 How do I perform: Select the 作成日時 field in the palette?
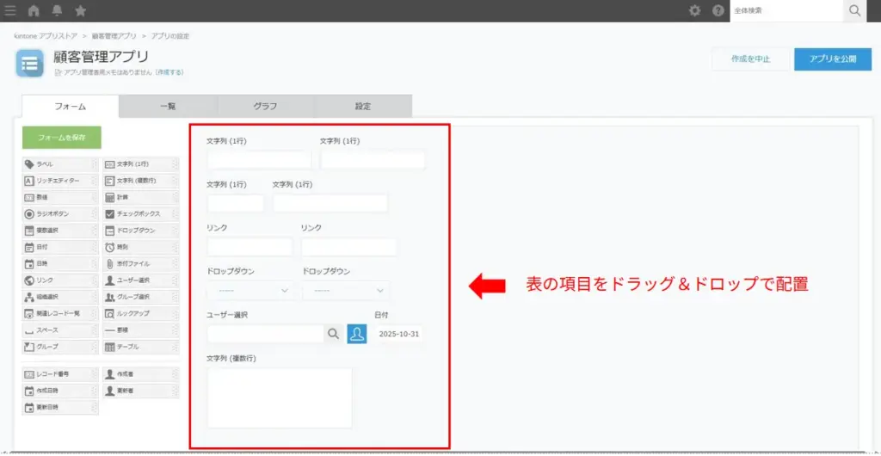coord(61,391)
